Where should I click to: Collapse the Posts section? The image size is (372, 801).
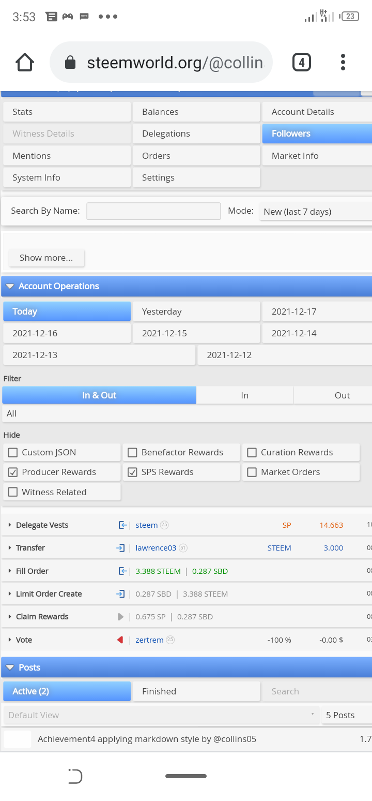tap(10, 668)
